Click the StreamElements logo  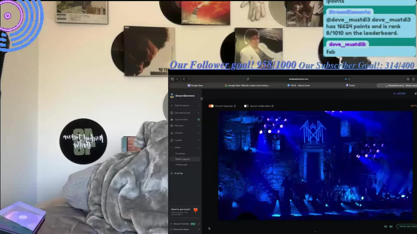182,96
